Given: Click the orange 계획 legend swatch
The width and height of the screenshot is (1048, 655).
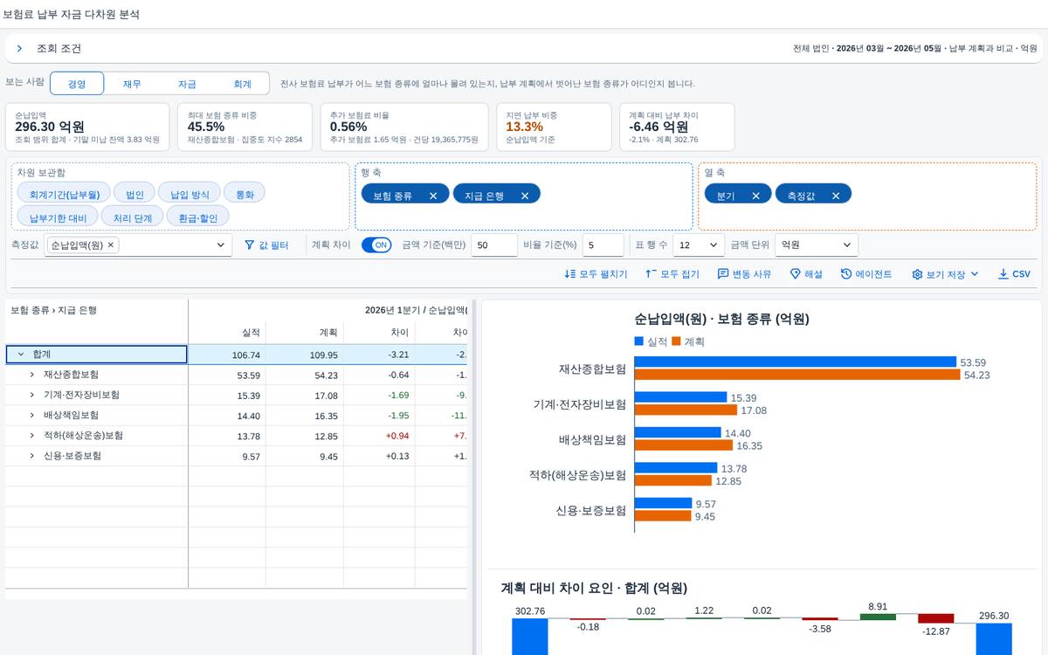Looking at the screenshot, I should [x=677, y=341].
